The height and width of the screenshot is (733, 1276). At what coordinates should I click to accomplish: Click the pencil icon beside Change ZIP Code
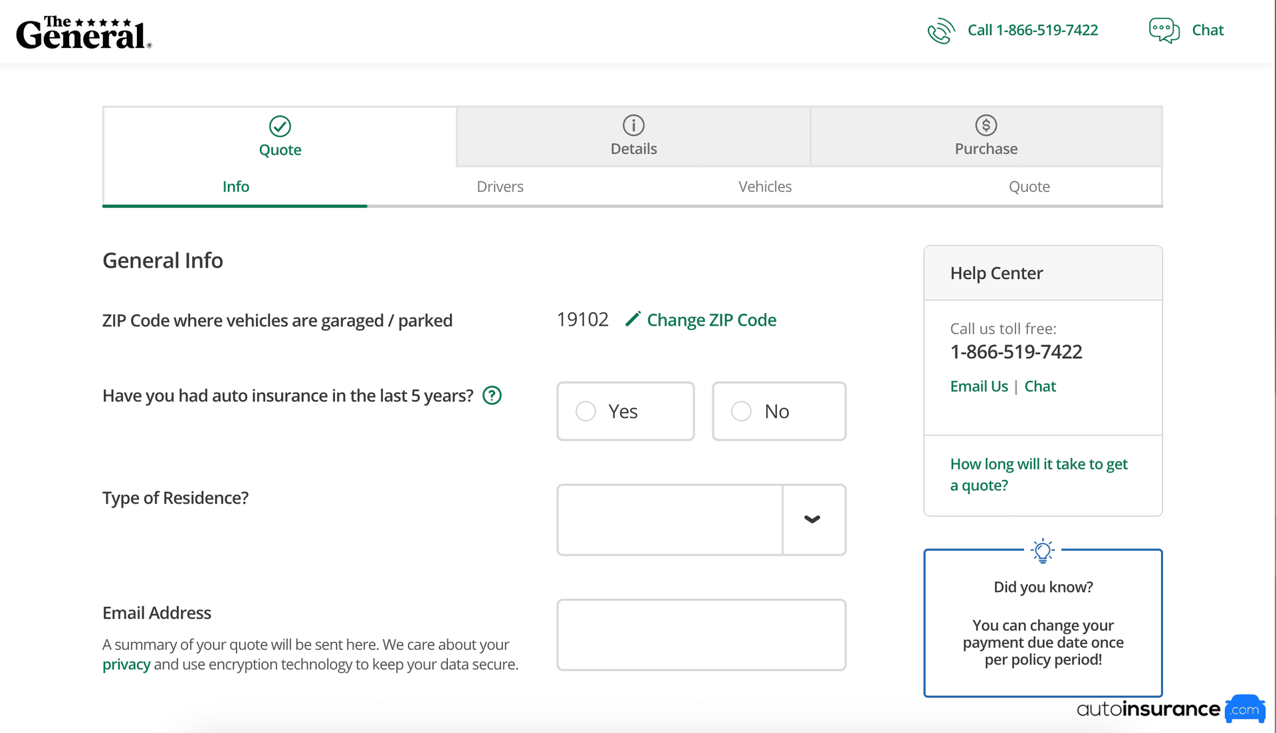633,319
